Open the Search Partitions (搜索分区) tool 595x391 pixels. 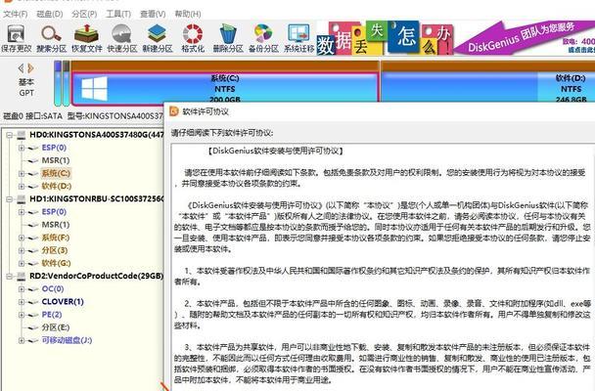pyautogui.click(x=51, y=38)
